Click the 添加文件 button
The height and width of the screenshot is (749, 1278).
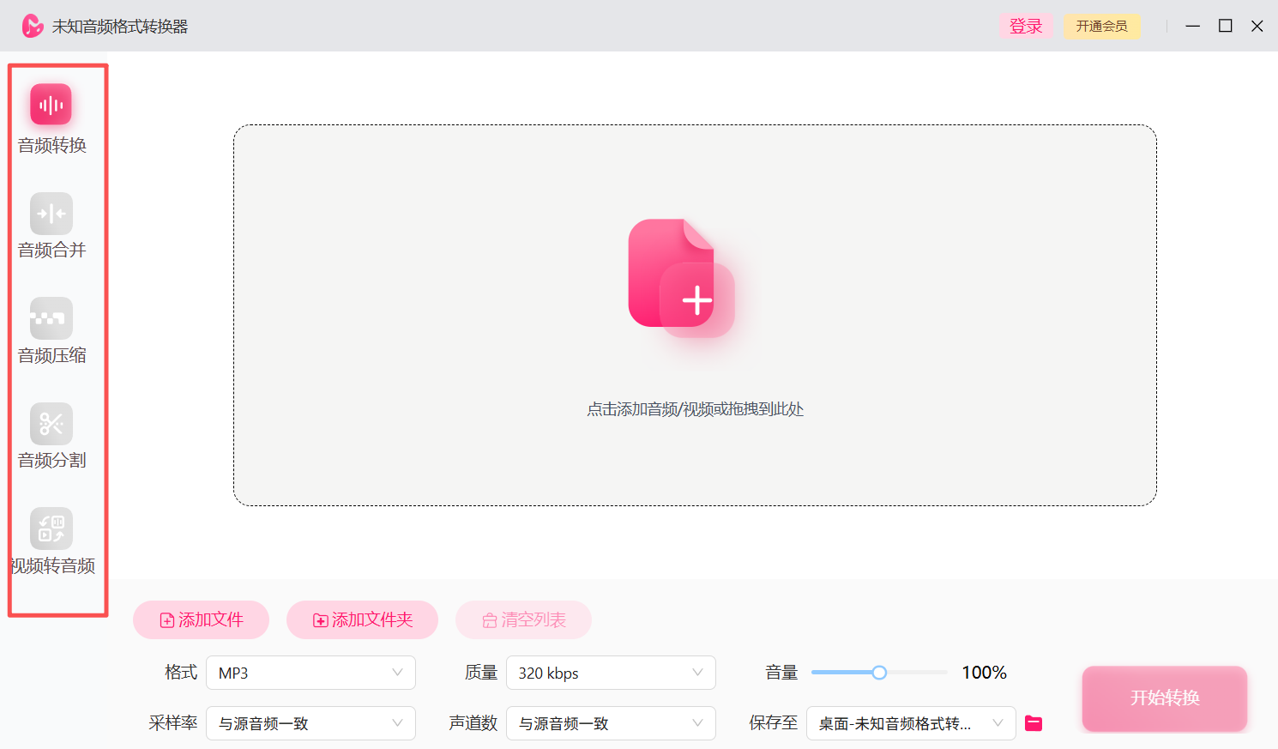201,619
